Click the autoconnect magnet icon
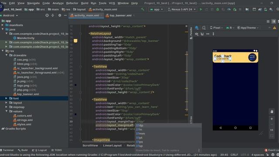This screenshot has width=279, height=157. (202, 34)
